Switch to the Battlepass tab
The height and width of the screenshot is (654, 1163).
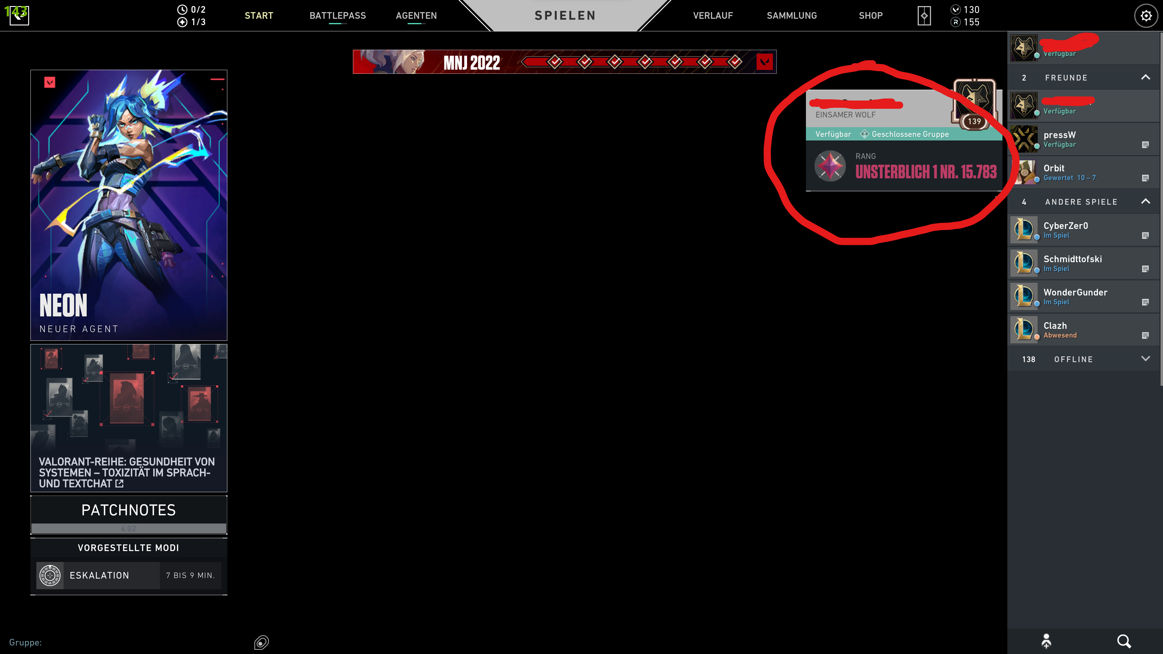338,16
